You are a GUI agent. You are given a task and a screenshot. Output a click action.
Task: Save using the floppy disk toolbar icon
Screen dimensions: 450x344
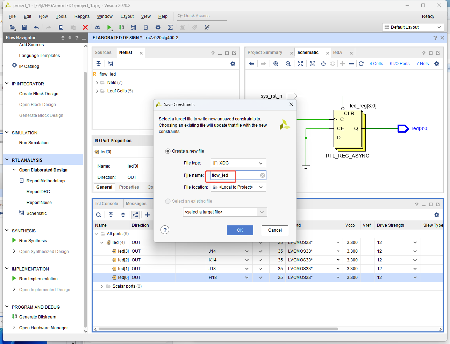pos(24,27)
